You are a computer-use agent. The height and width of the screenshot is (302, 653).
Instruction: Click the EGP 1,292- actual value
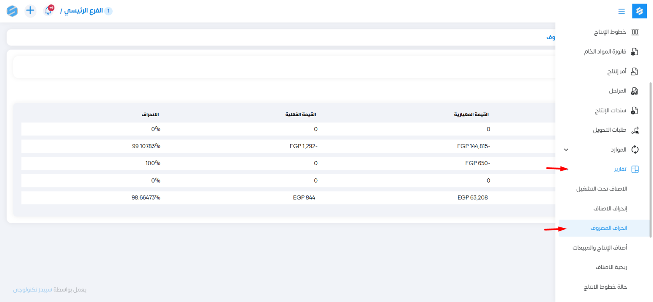click(304, 146)
